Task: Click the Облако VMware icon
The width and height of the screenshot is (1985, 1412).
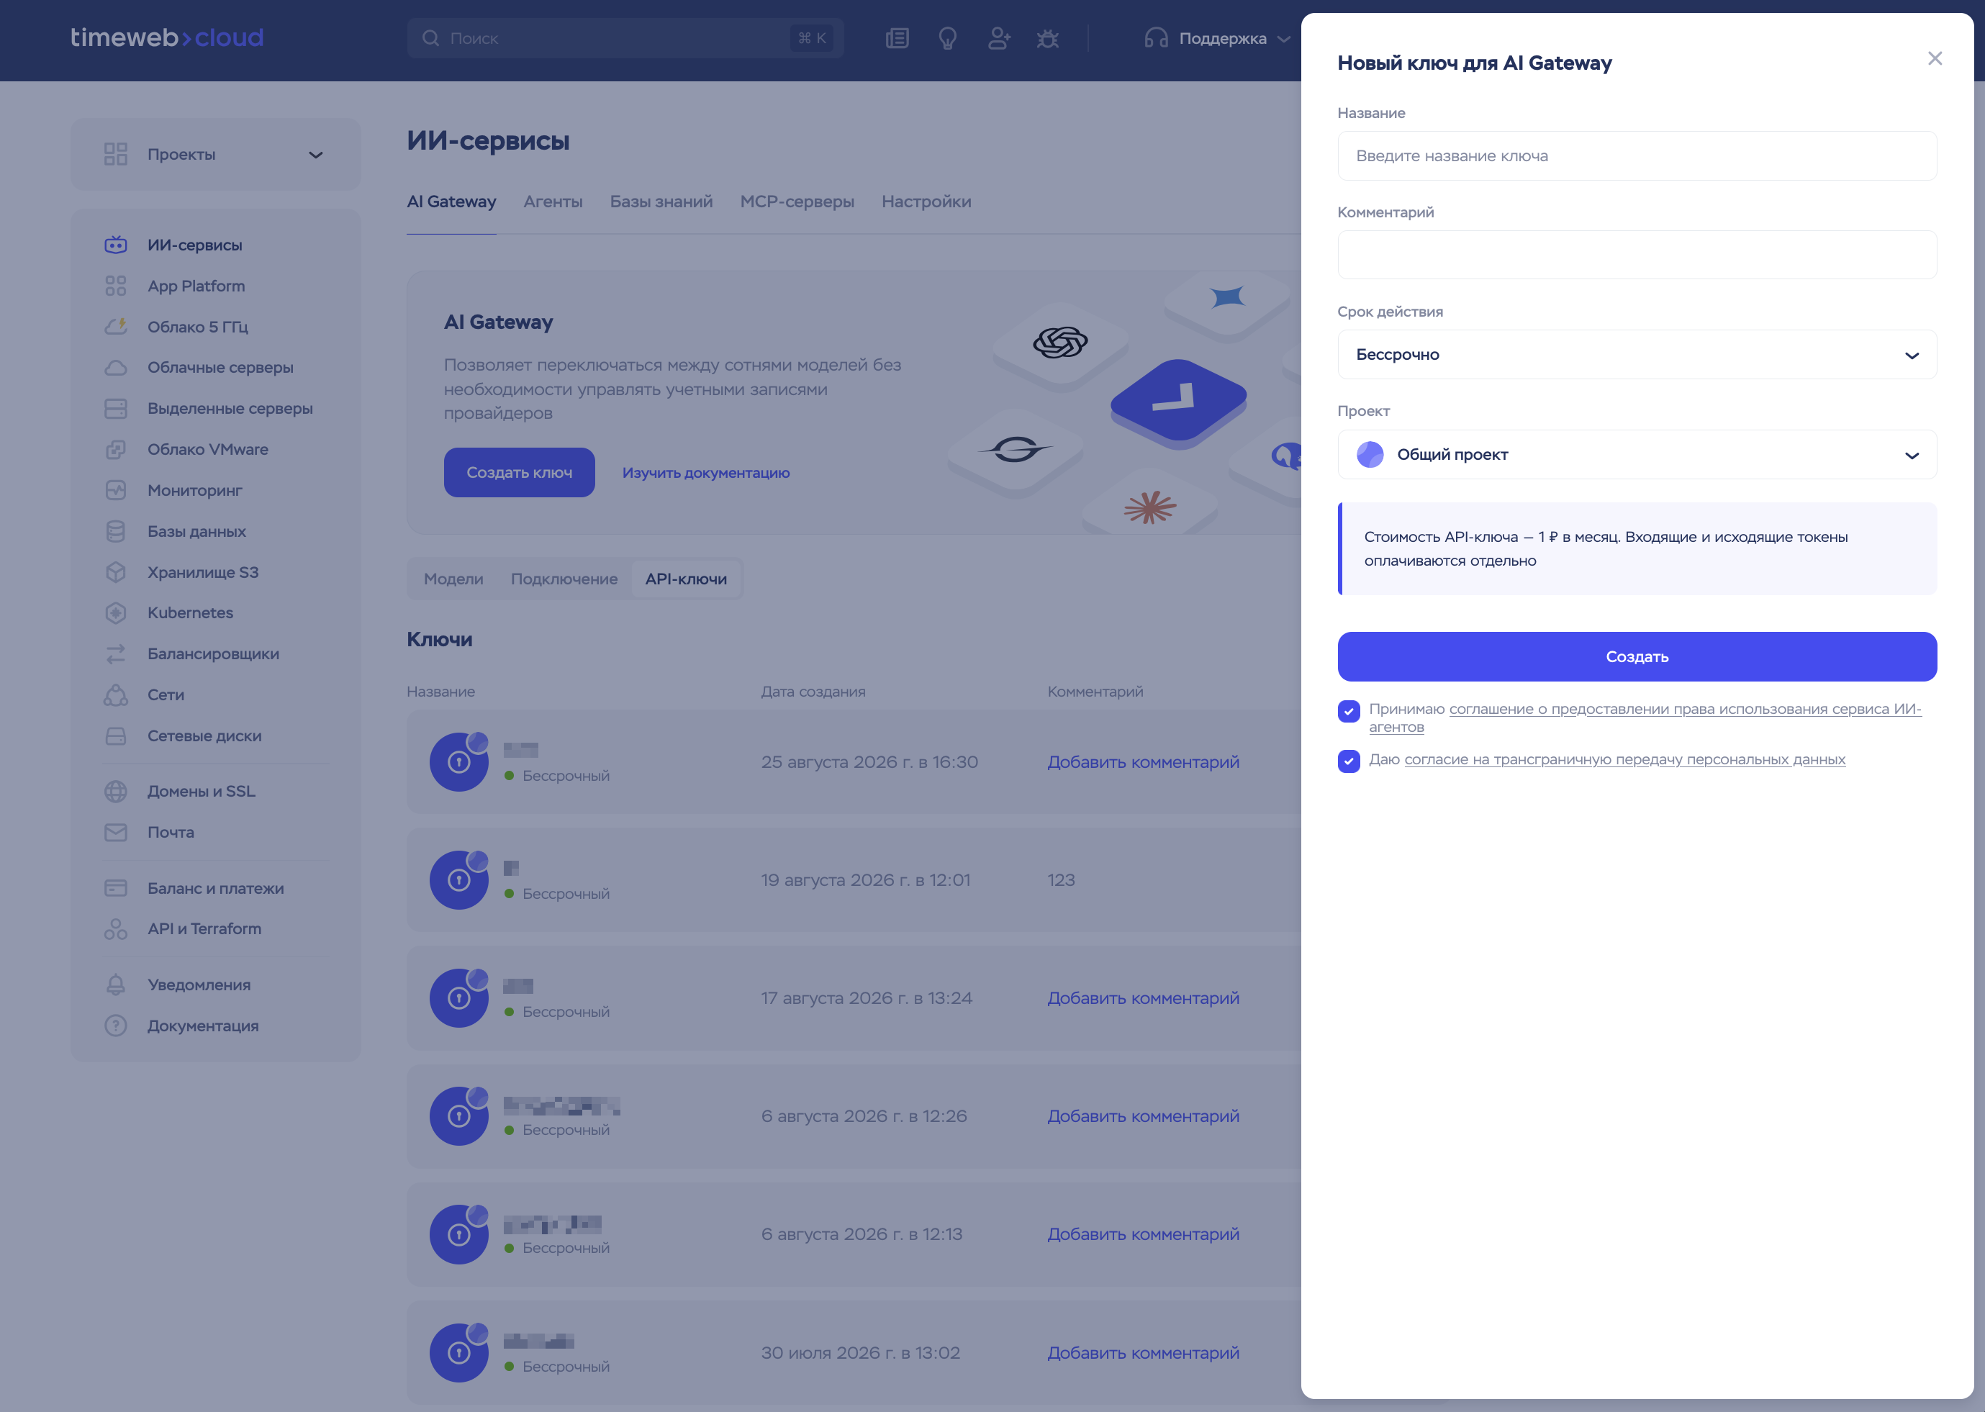Action: 116,450
